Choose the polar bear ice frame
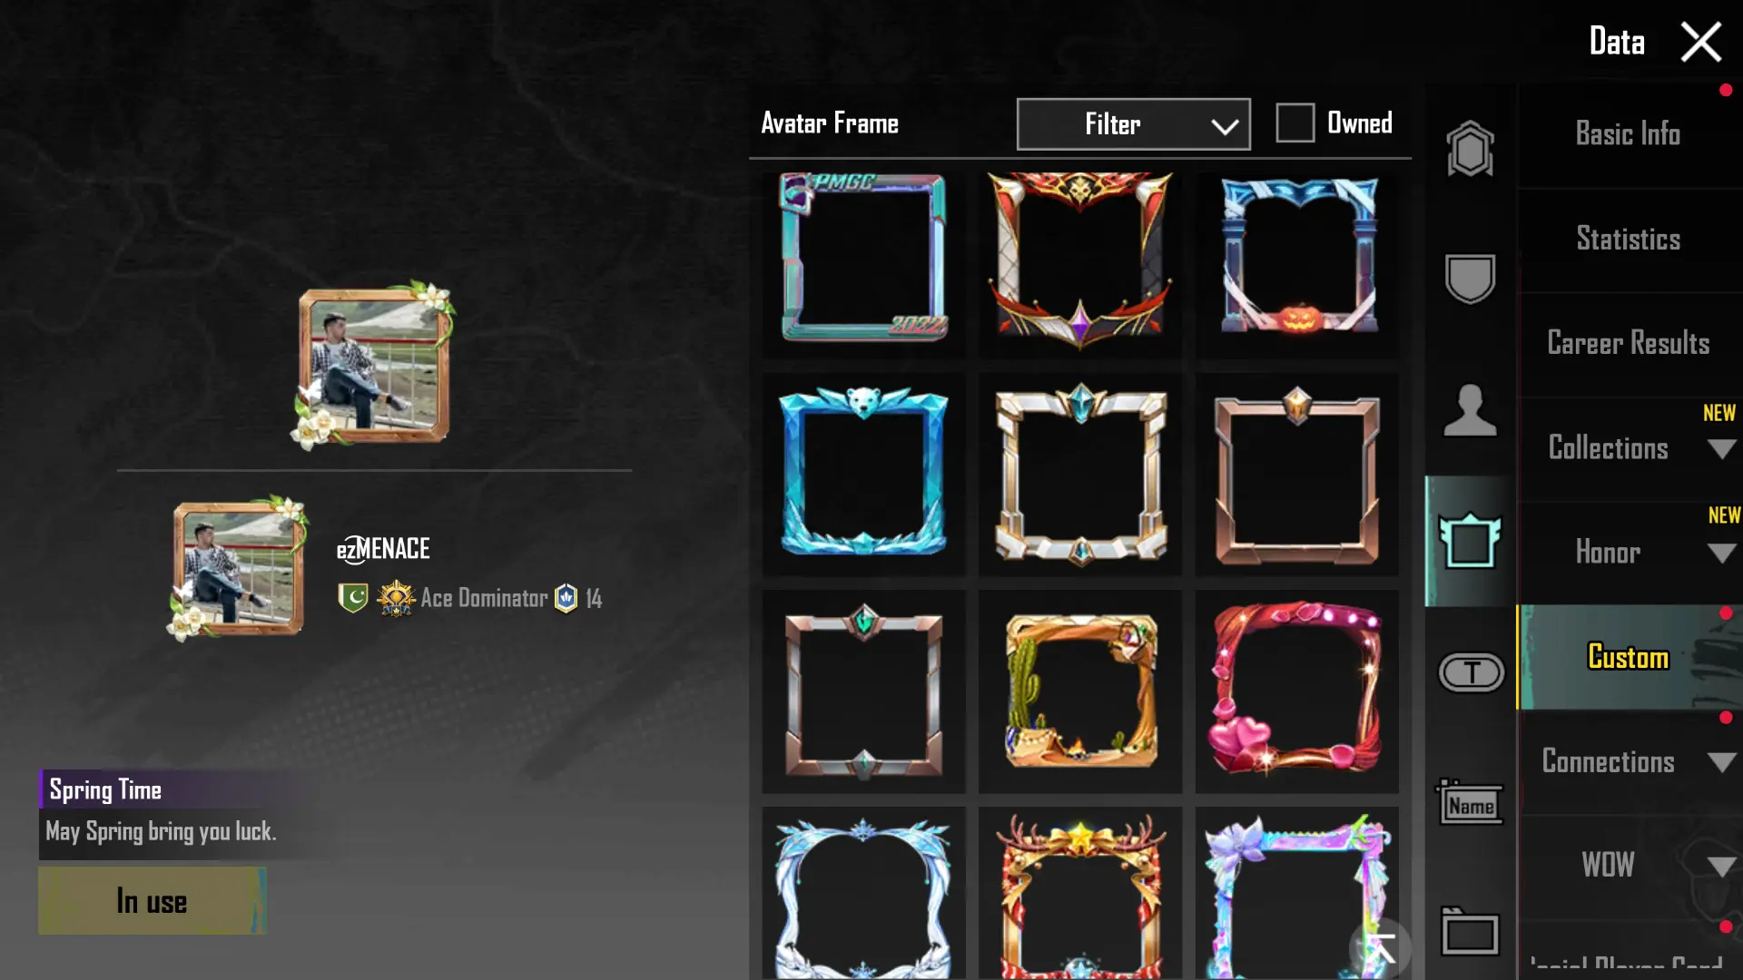Image resolution: width=1743 pixels, height=980 pixels. [863, 472]
